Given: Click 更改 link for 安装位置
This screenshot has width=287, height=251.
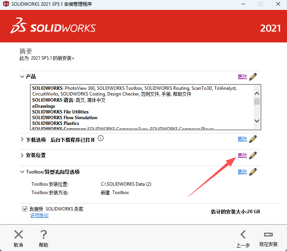Looking at the screenshot, I should 242,155.
